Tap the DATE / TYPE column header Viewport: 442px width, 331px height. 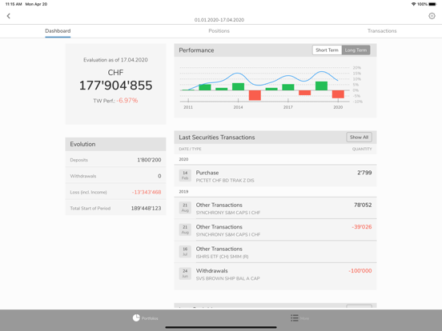coord(190,149)
